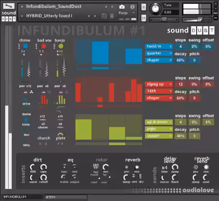Toggle the eq bass control
This screenshot has height=201, width=219.
pyautogui.click(x=64, y=167)
